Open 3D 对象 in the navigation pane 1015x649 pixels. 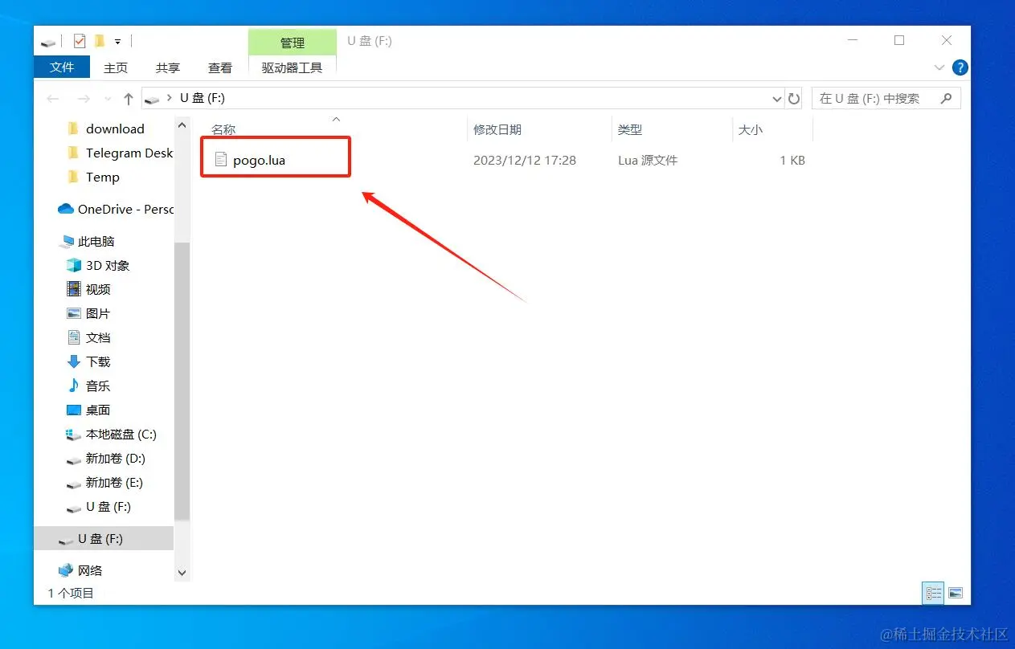coord(108,265)
